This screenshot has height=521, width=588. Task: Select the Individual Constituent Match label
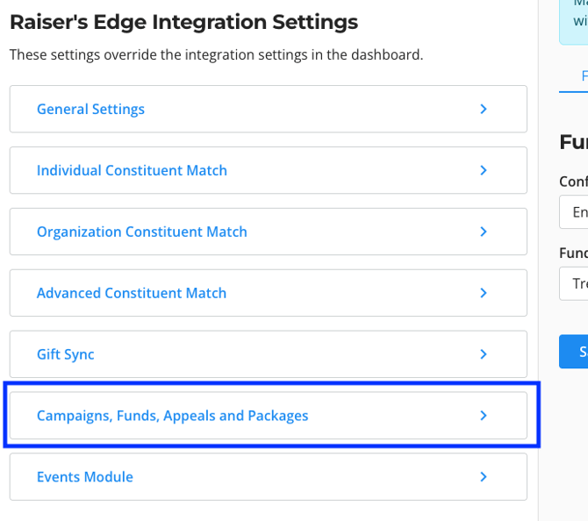[x=132, y=170]
